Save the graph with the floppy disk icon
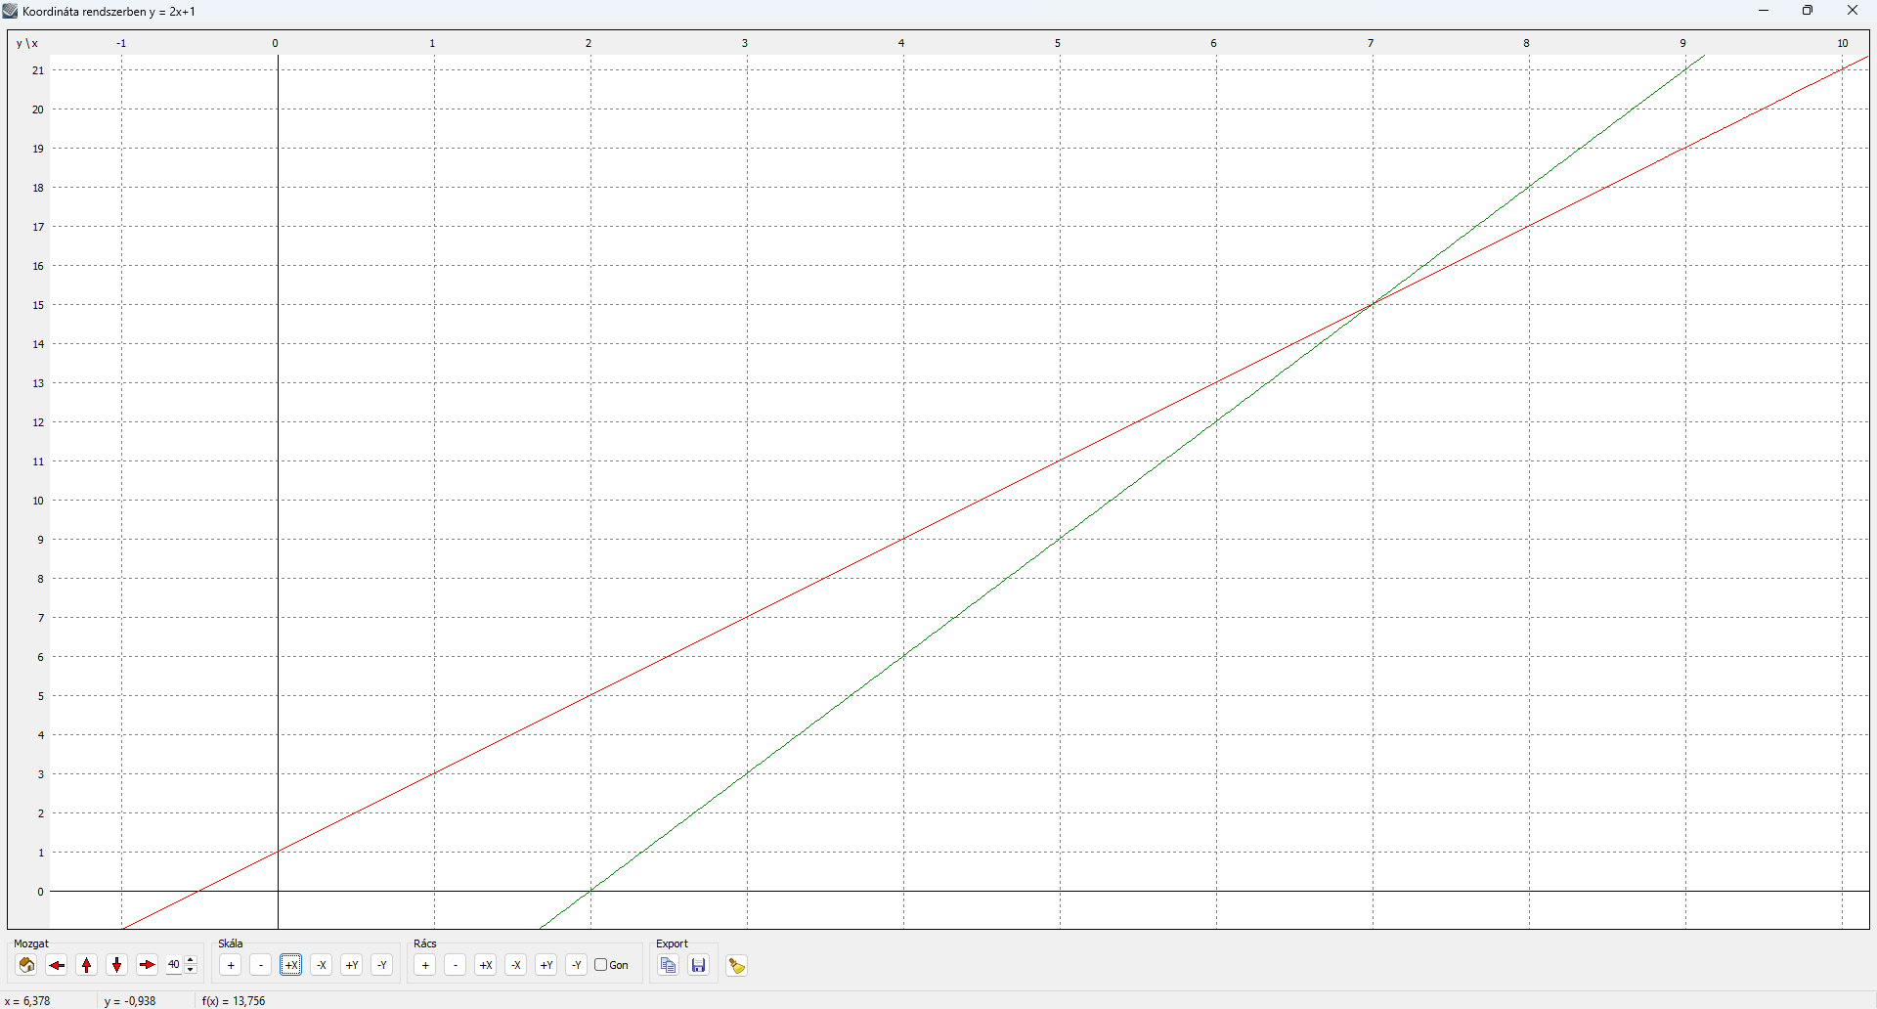Screen dimensions: 1877x1009 click(698, 965)
